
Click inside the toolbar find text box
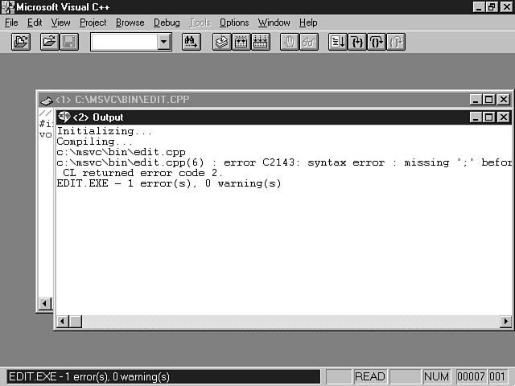[123, 42]
